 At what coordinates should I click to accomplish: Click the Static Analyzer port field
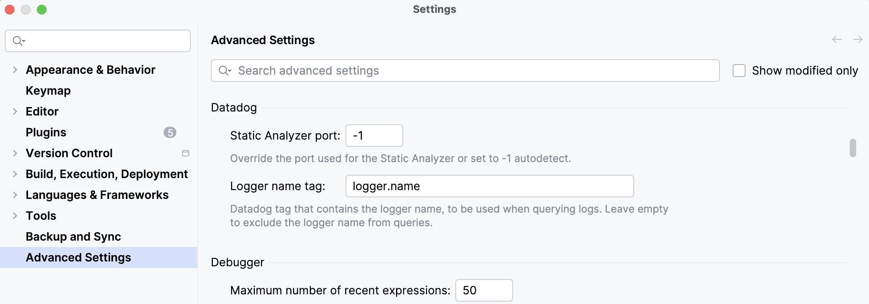pyautogui.click(x=374, y=136)
